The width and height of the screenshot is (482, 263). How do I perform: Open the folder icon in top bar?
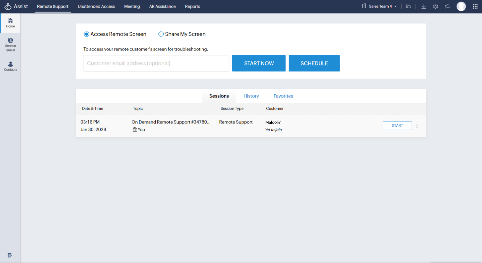pyautogui.click(x=408, y=7)
